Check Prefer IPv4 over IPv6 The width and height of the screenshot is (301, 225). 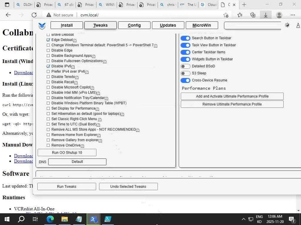48,71
